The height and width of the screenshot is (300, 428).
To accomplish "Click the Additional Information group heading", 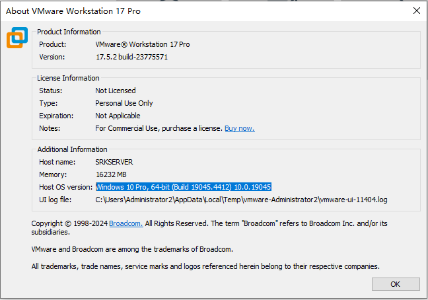I will 73,149.
